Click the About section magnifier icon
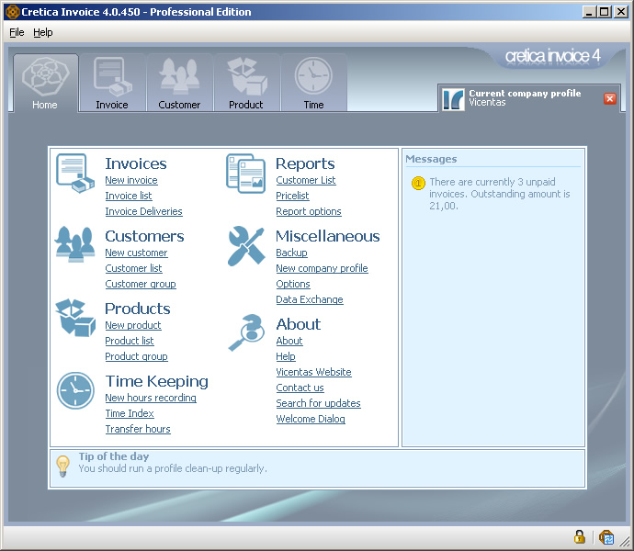The width and height of the screenshot is (634, 551). 246,332
